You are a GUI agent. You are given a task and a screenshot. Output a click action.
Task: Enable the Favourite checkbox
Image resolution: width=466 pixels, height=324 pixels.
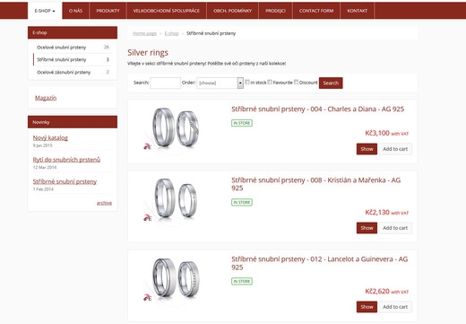270,82
